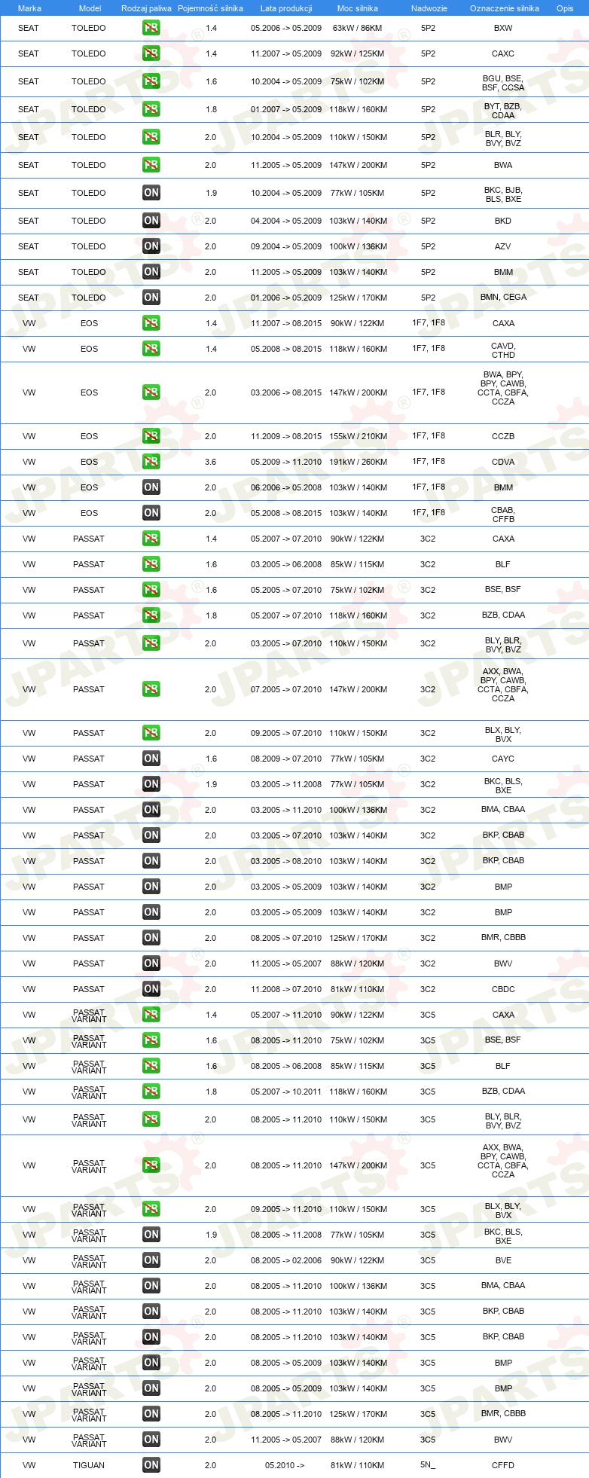Select PB icon in Passat 3C2 CAXA row
Viewport: 589px width, 1478px height.
pos(151,539)
